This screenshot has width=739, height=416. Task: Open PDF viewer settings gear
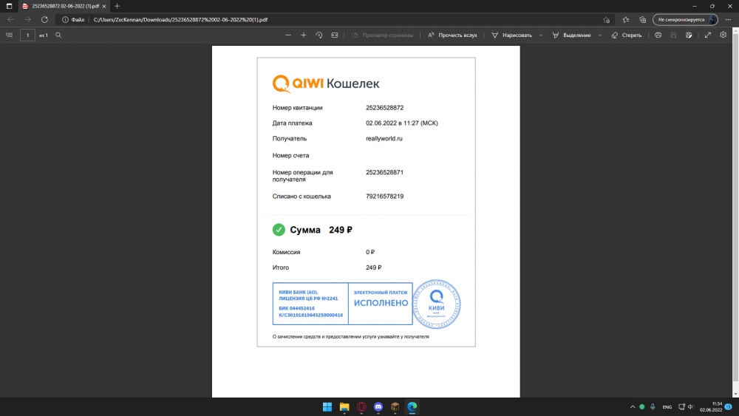tap(723, 35)
